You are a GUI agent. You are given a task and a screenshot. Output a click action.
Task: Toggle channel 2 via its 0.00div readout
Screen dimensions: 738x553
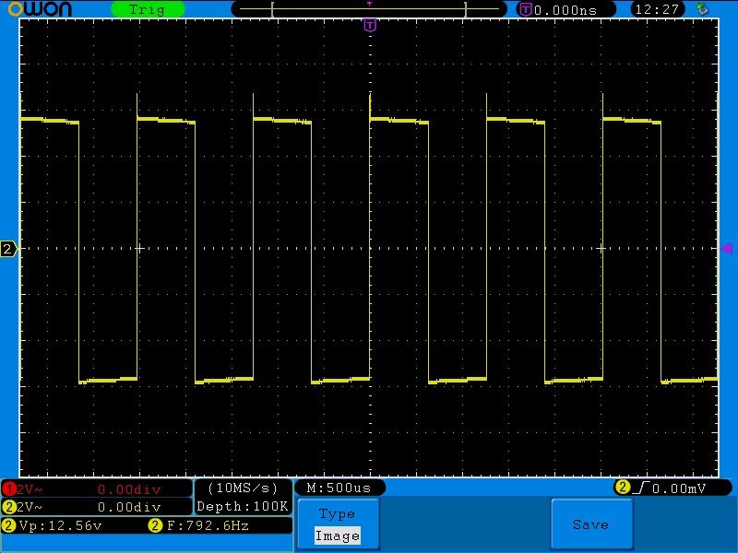pyautogui.click(x=128, y=507)
